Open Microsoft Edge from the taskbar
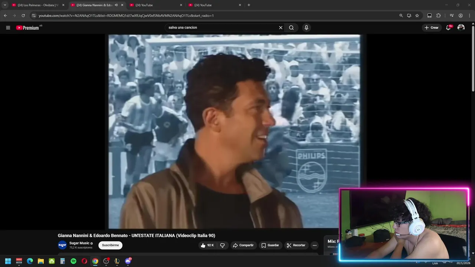 (x=30, y=261)
